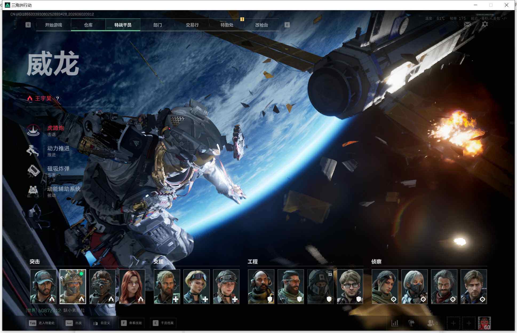Click the 查看技能 button
This screenshot has width=517, height=333.
tap(132, 323)
